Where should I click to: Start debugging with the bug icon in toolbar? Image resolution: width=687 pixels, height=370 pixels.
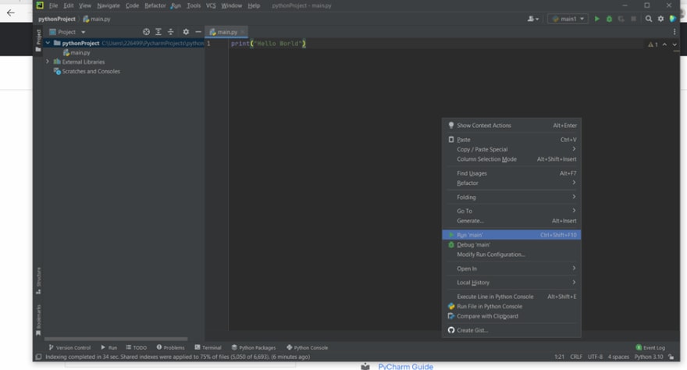[x=609, y=19]
